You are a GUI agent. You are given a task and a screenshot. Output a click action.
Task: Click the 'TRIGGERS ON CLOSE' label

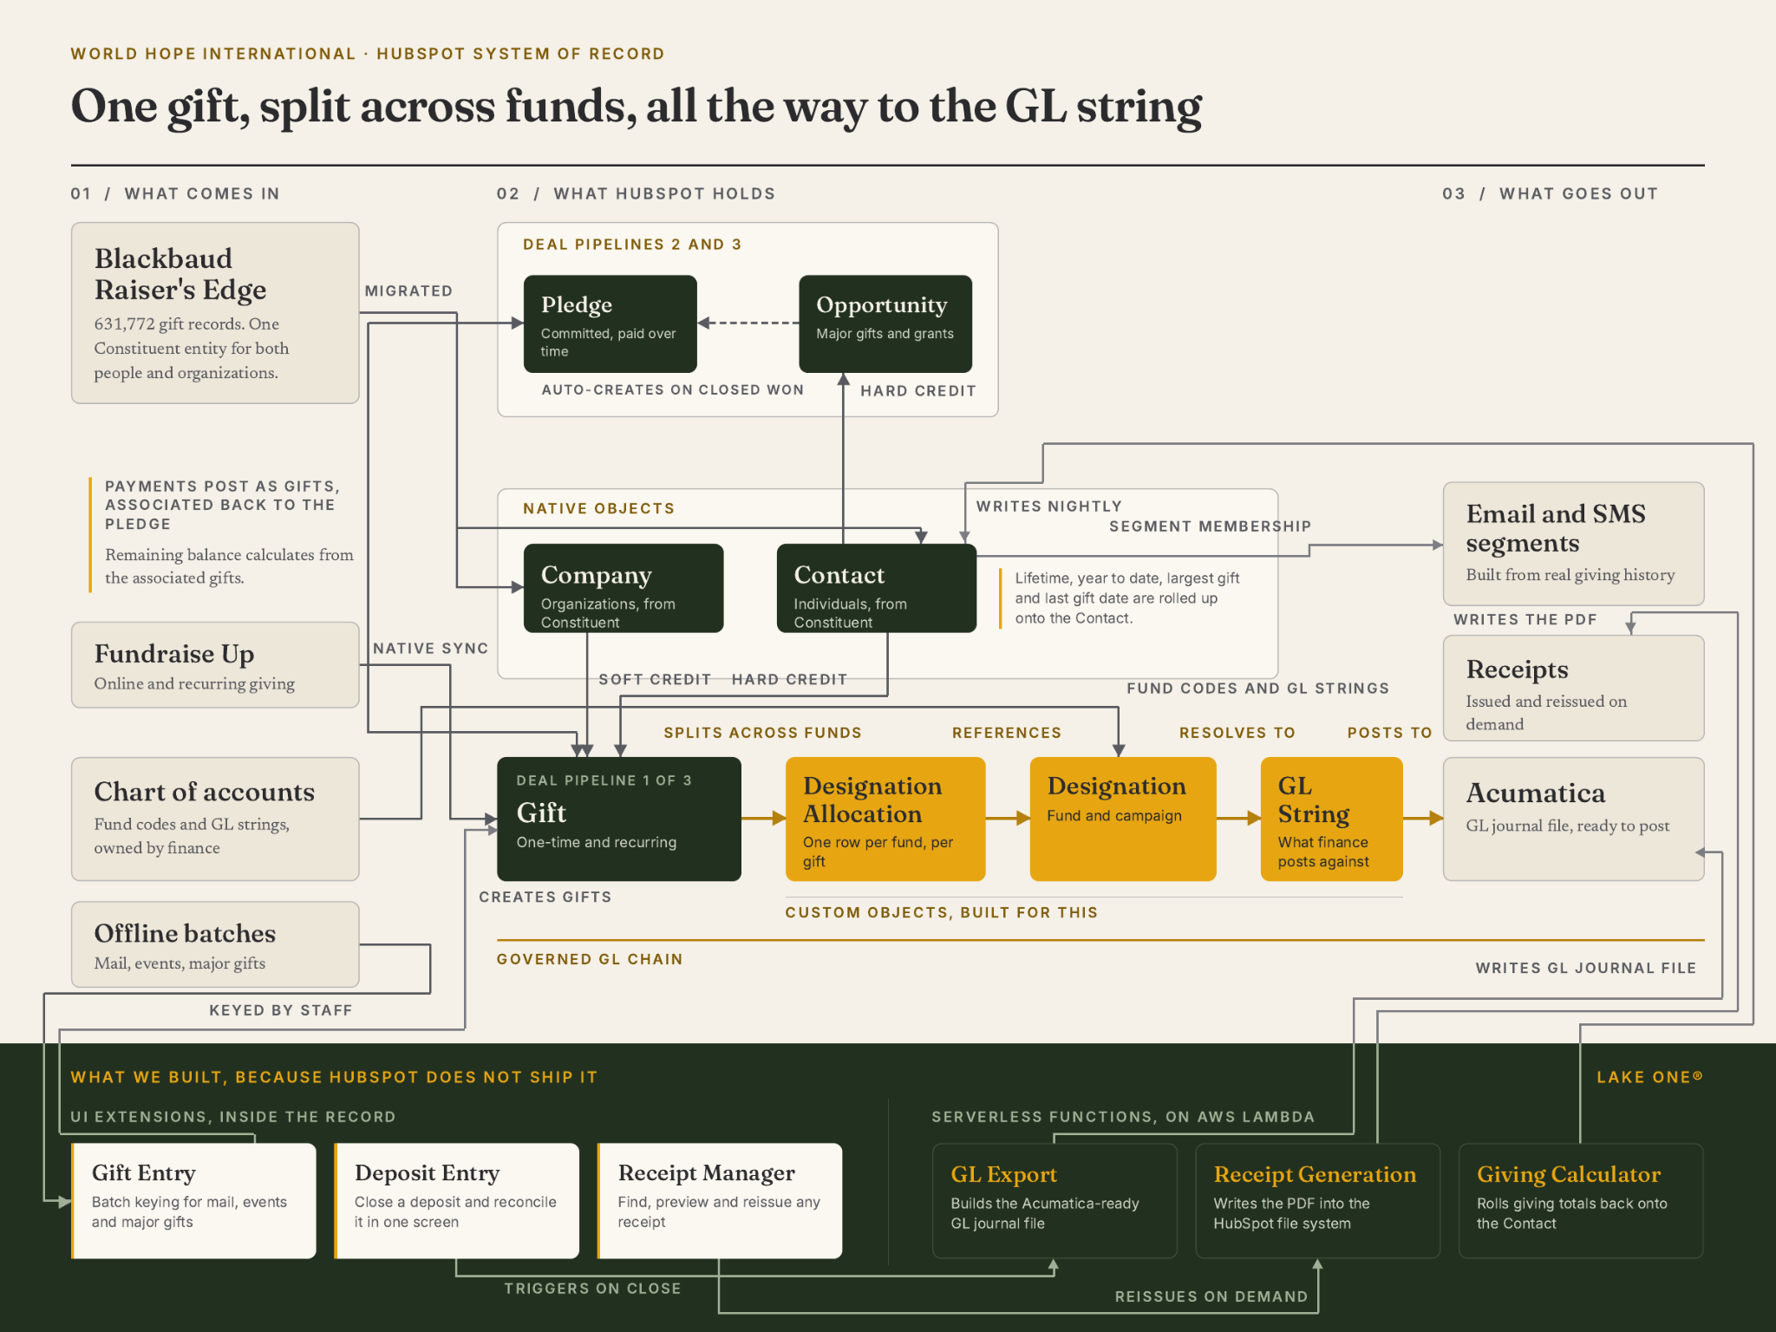click(593, 1289)
